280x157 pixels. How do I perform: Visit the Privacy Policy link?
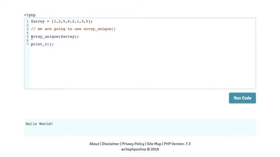(133, 144)
